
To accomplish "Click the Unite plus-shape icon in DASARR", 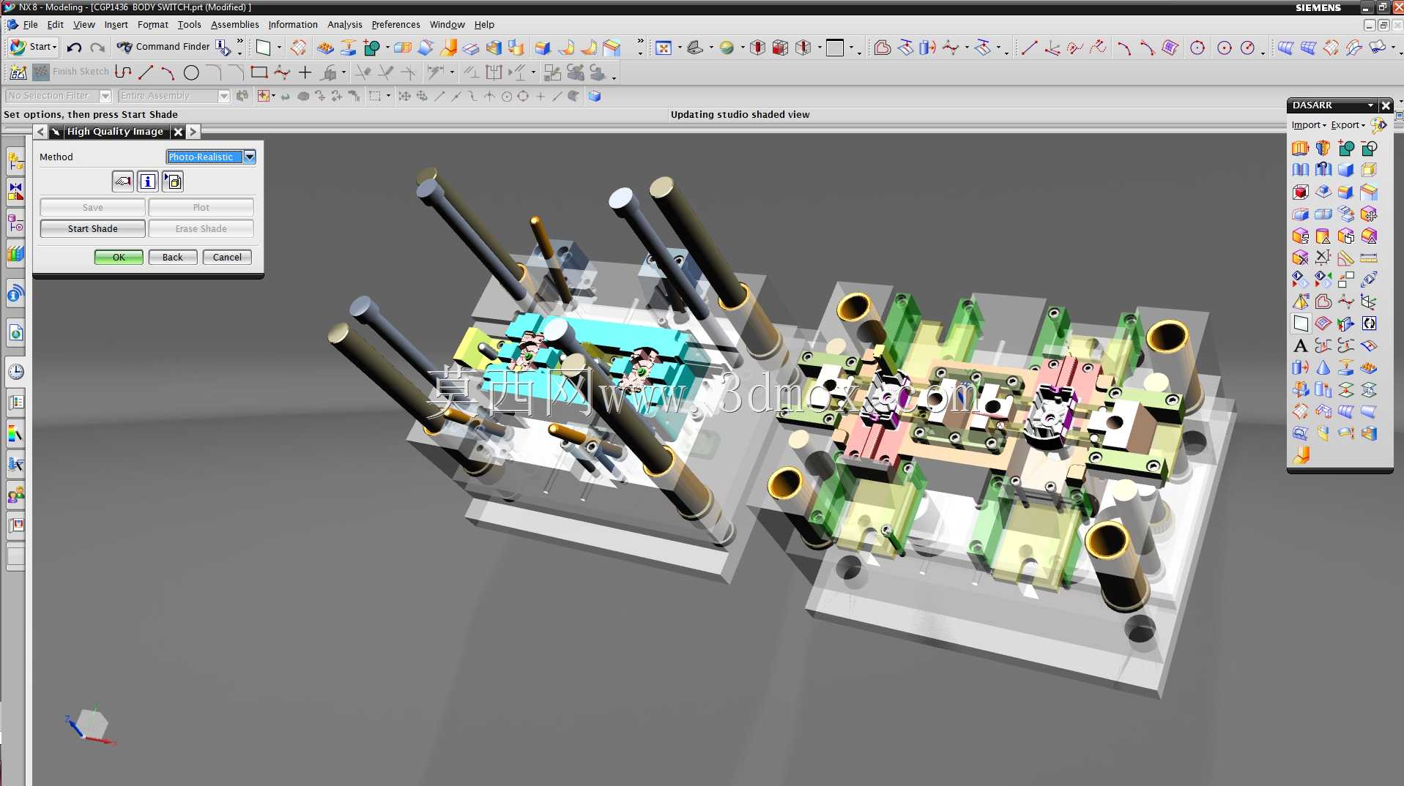I will click(1346, 149).
